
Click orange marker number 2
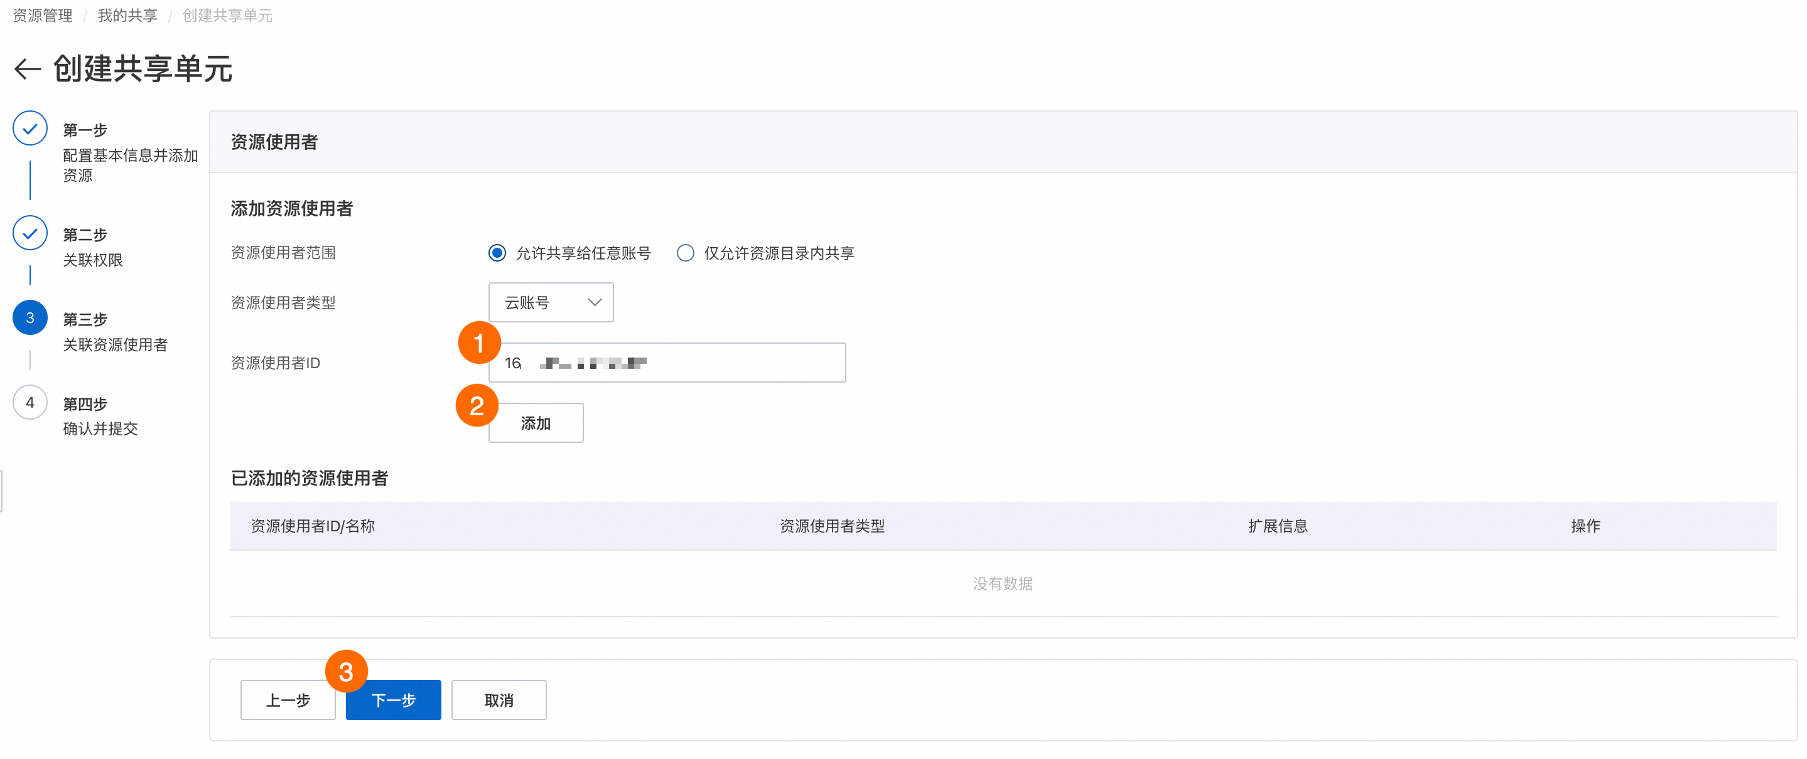[477, 406]
